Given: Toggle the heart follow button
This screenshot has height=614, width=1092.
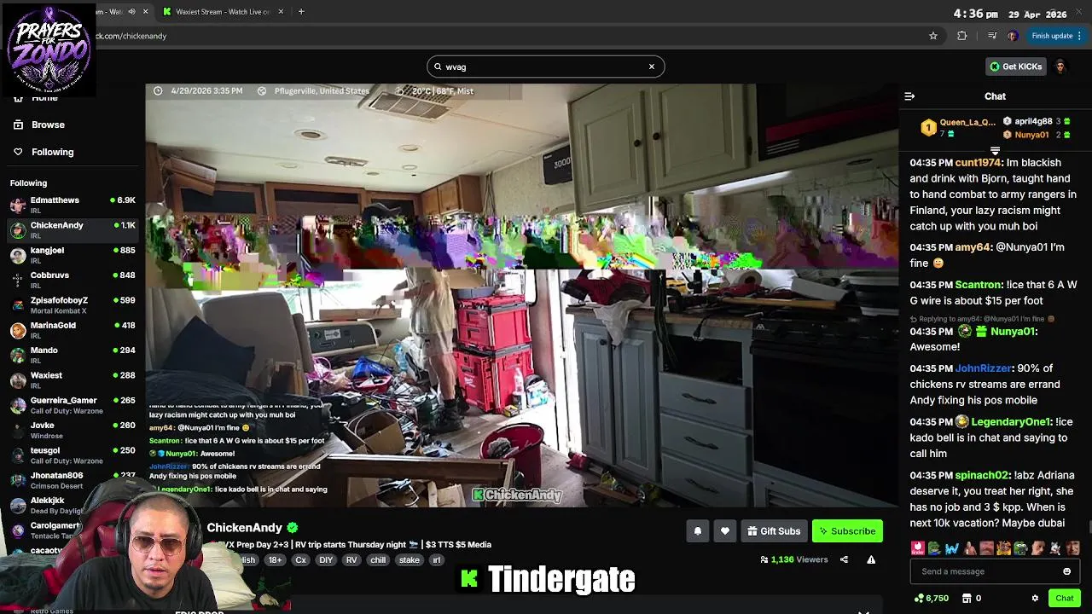Looking at the screenshot, I should tap(724, 531).
